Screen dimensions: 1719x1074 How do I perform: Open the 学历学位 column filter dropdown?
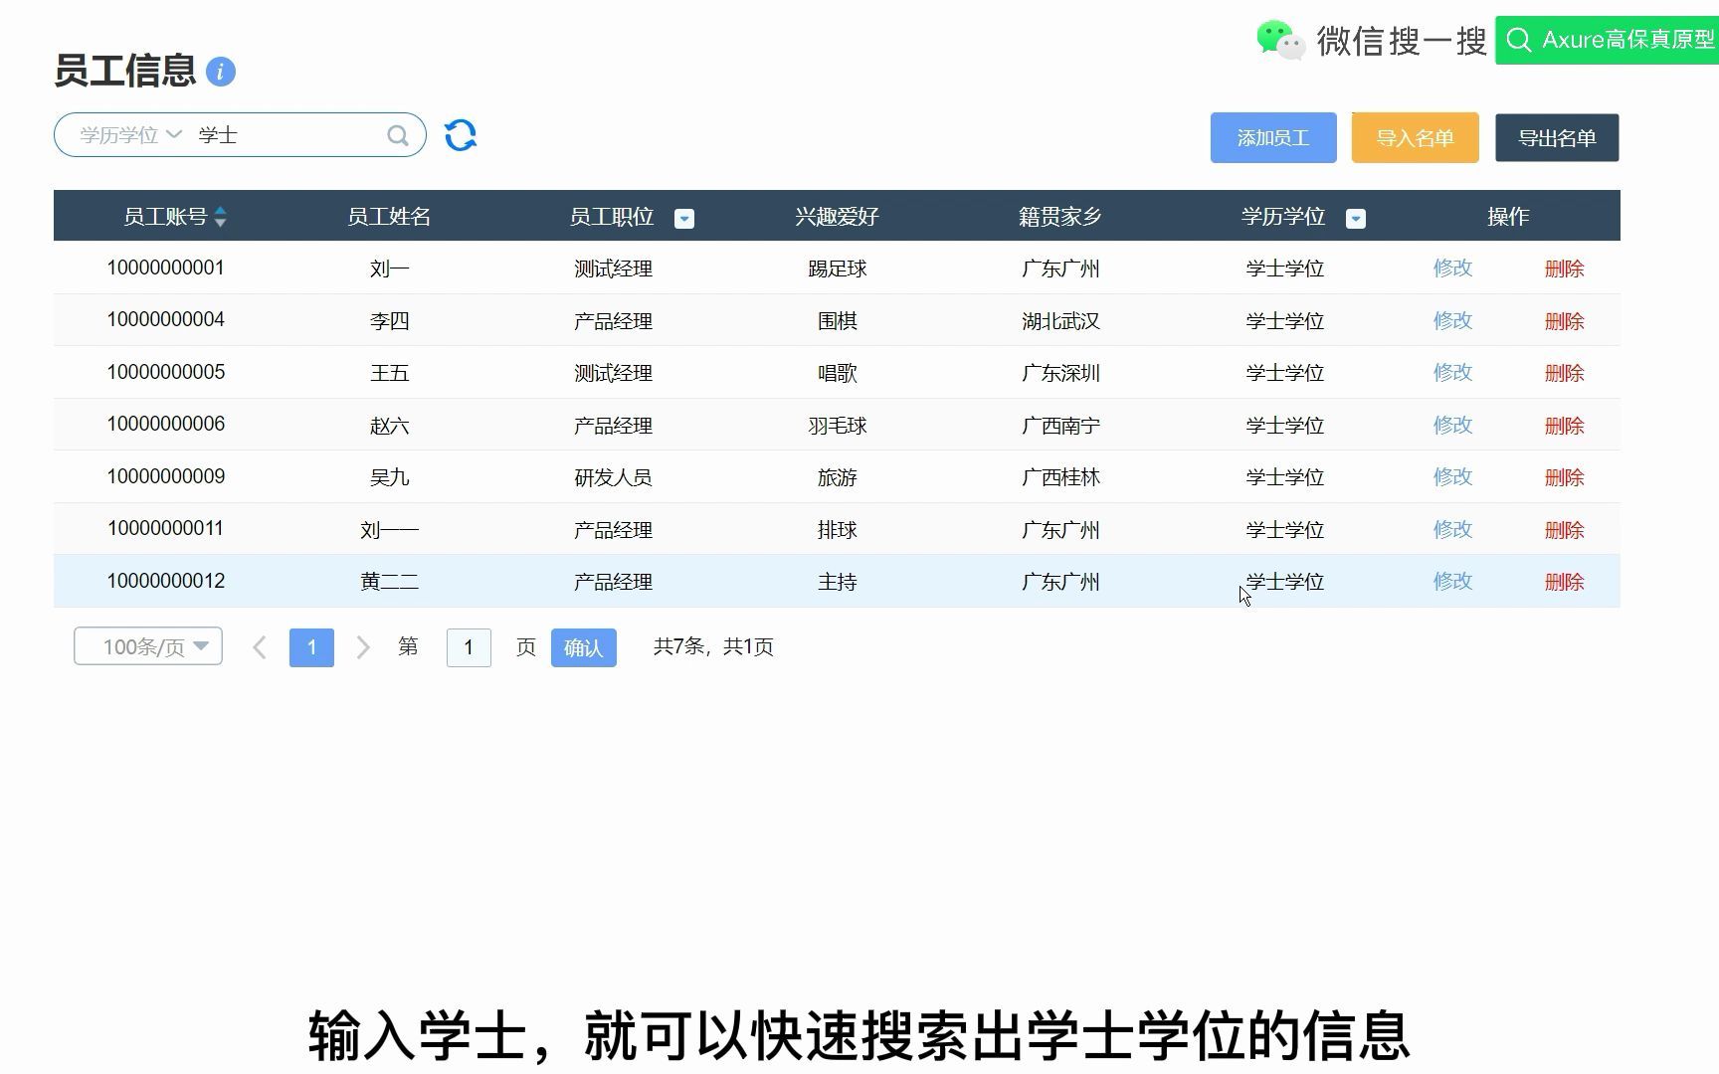(x=1356, y=219)
